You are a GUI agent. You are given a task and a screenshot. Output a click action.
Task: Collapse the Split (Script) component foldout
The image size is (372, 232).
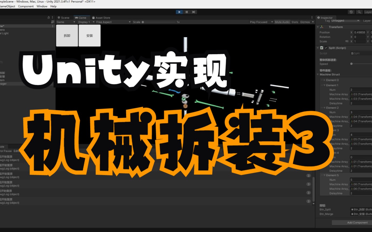coord(318,48)
